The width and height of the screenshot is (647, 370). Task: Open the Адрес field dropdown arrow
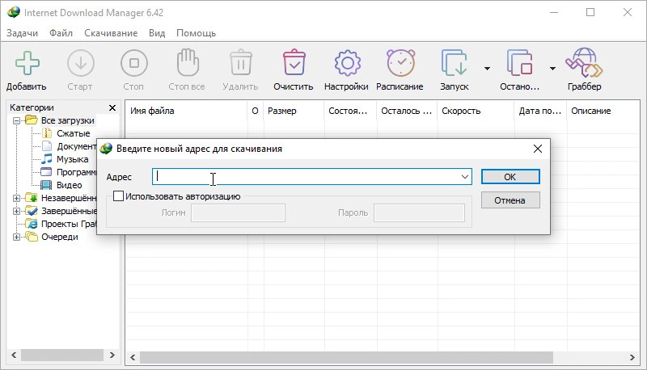coord(465,176)
